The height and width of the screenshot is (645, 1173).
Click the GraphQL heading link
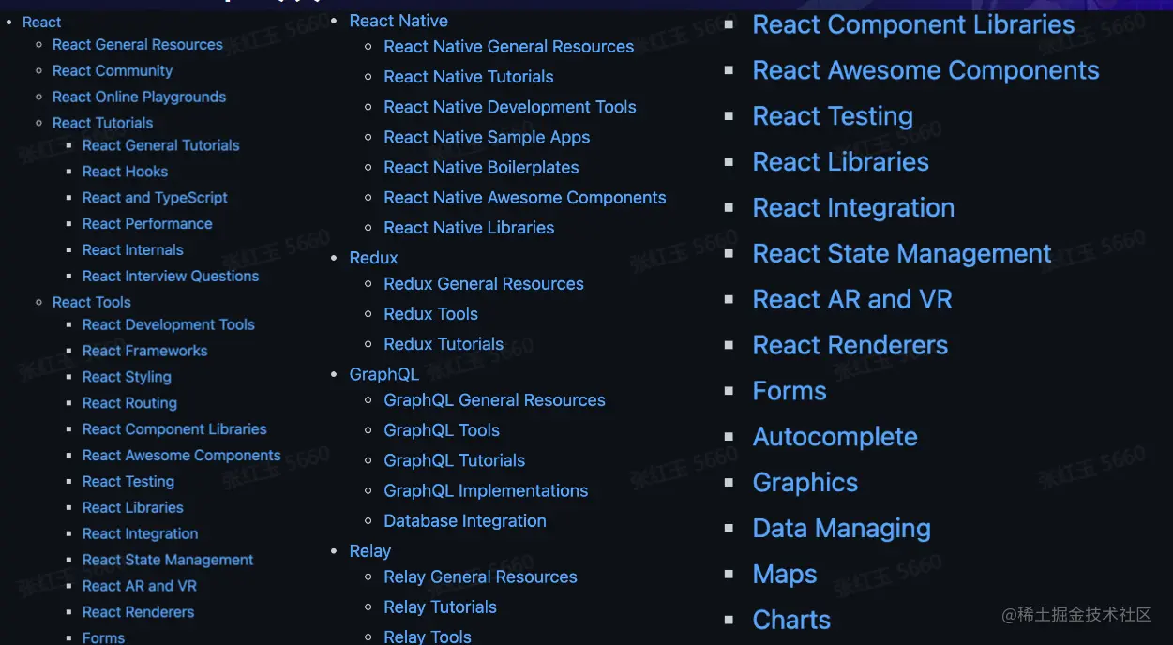point(384,374)
